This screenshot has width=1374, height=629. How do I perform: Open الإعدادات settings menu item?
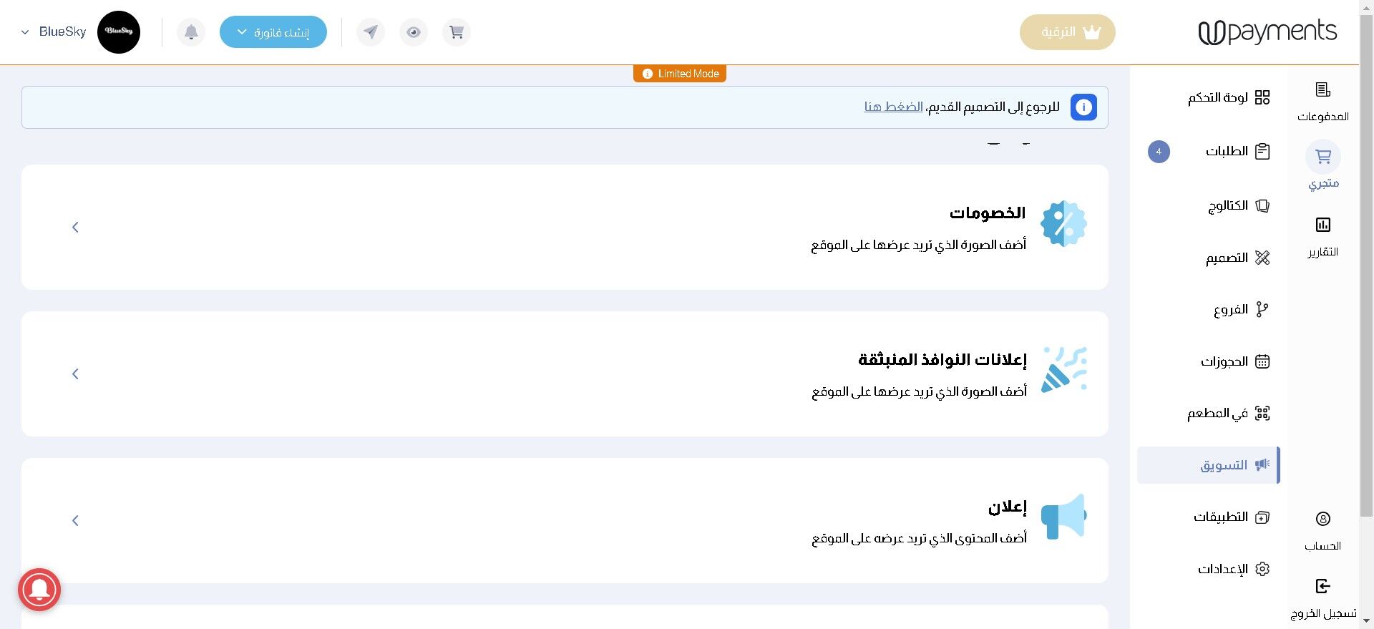click(1234, 569)
